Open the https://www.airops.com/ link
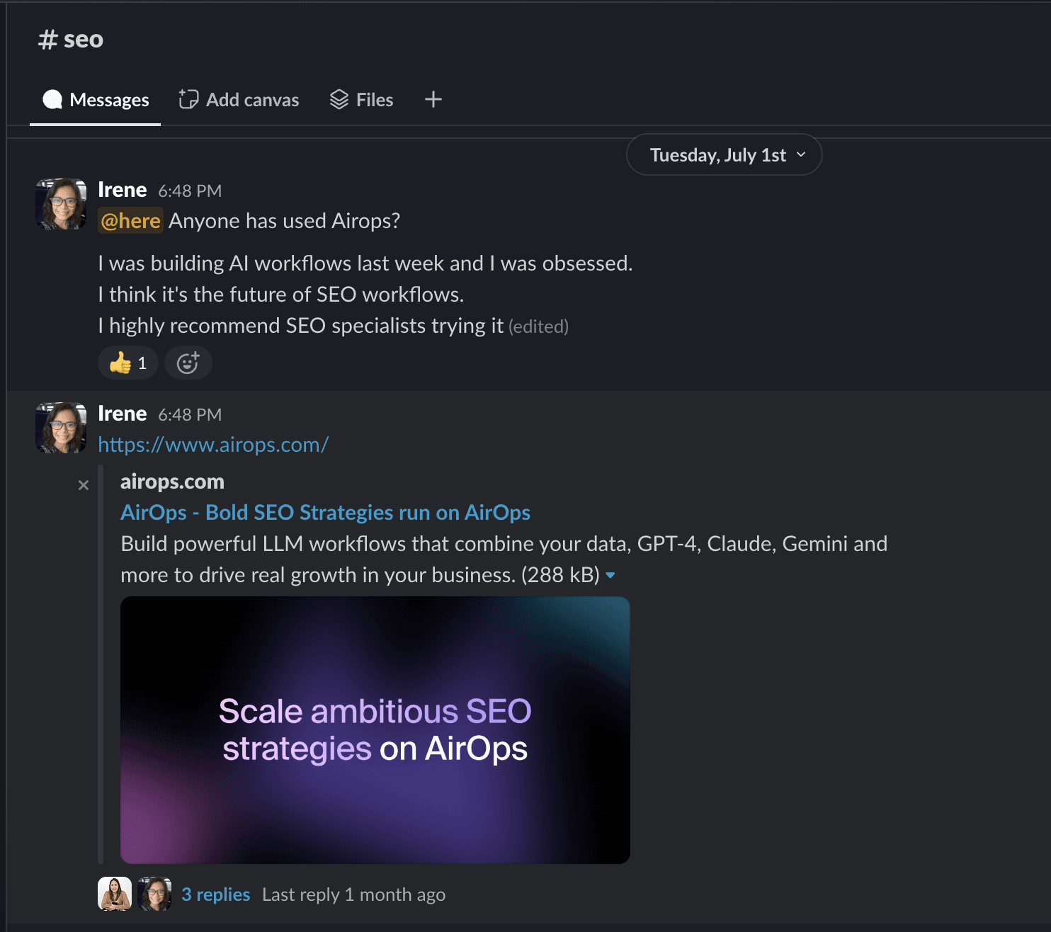The width and height of the screenshot is (1051, 932). 213,445
